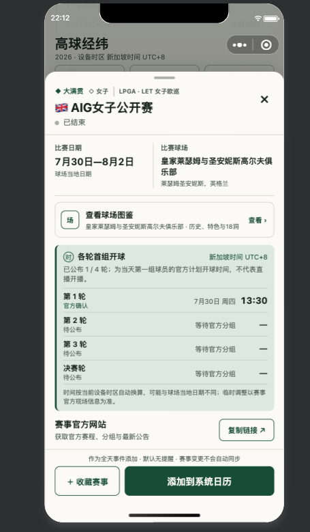310x532 pixels.
Task: Tap the 皇家莱瑟姆与圣安妮斯高尔夫俱乐部 venue name
Action: [x=217, y=166]
